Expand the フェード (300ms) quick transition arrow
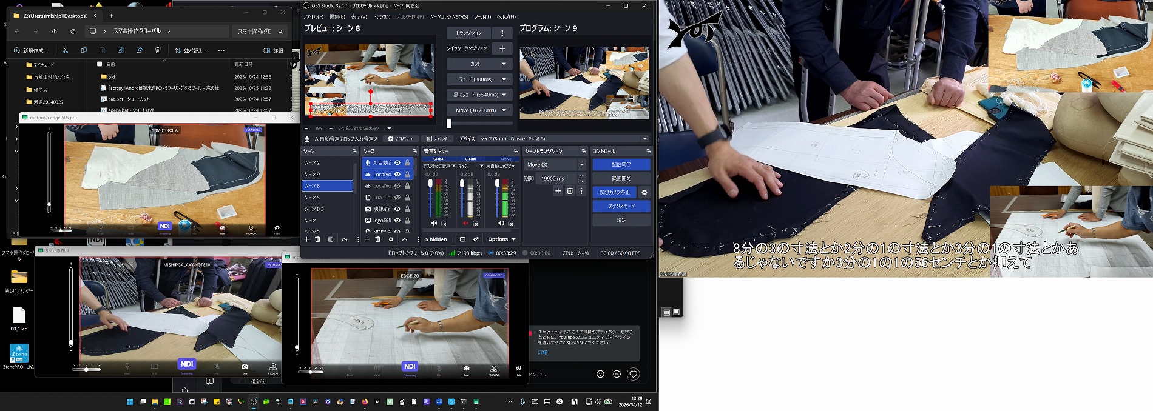 504,79
